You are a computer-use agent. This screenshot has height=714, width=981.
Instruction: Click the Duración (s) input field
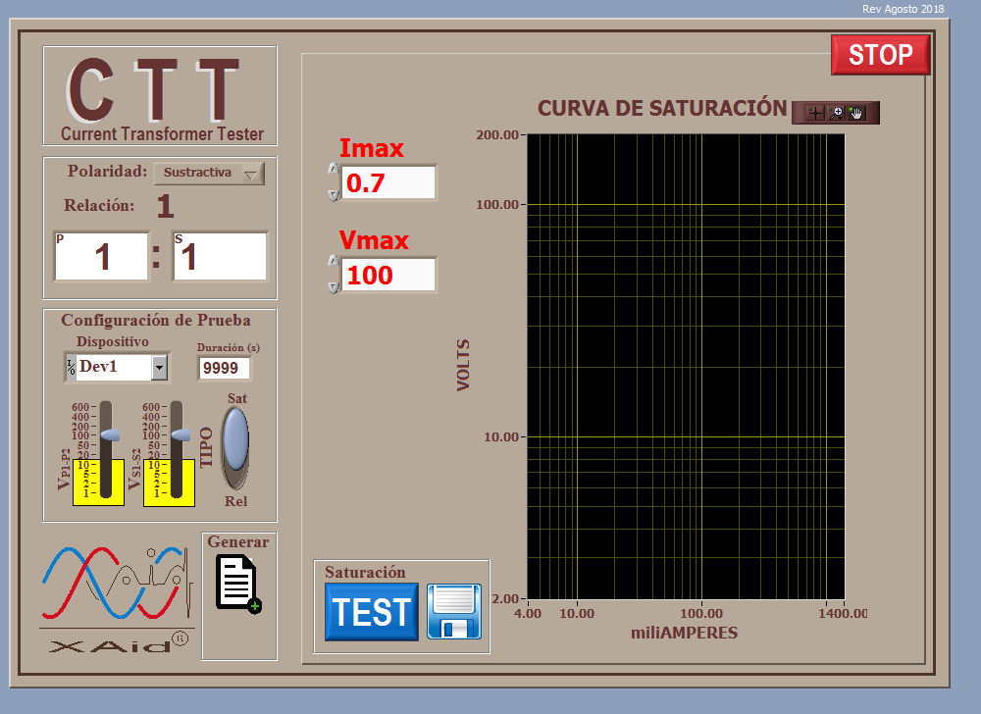click(225, 369)
